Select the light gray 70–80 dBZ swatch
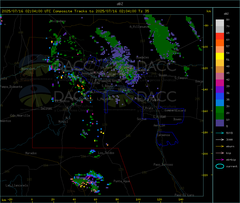 pyautogui.click(x=220, y=23)
